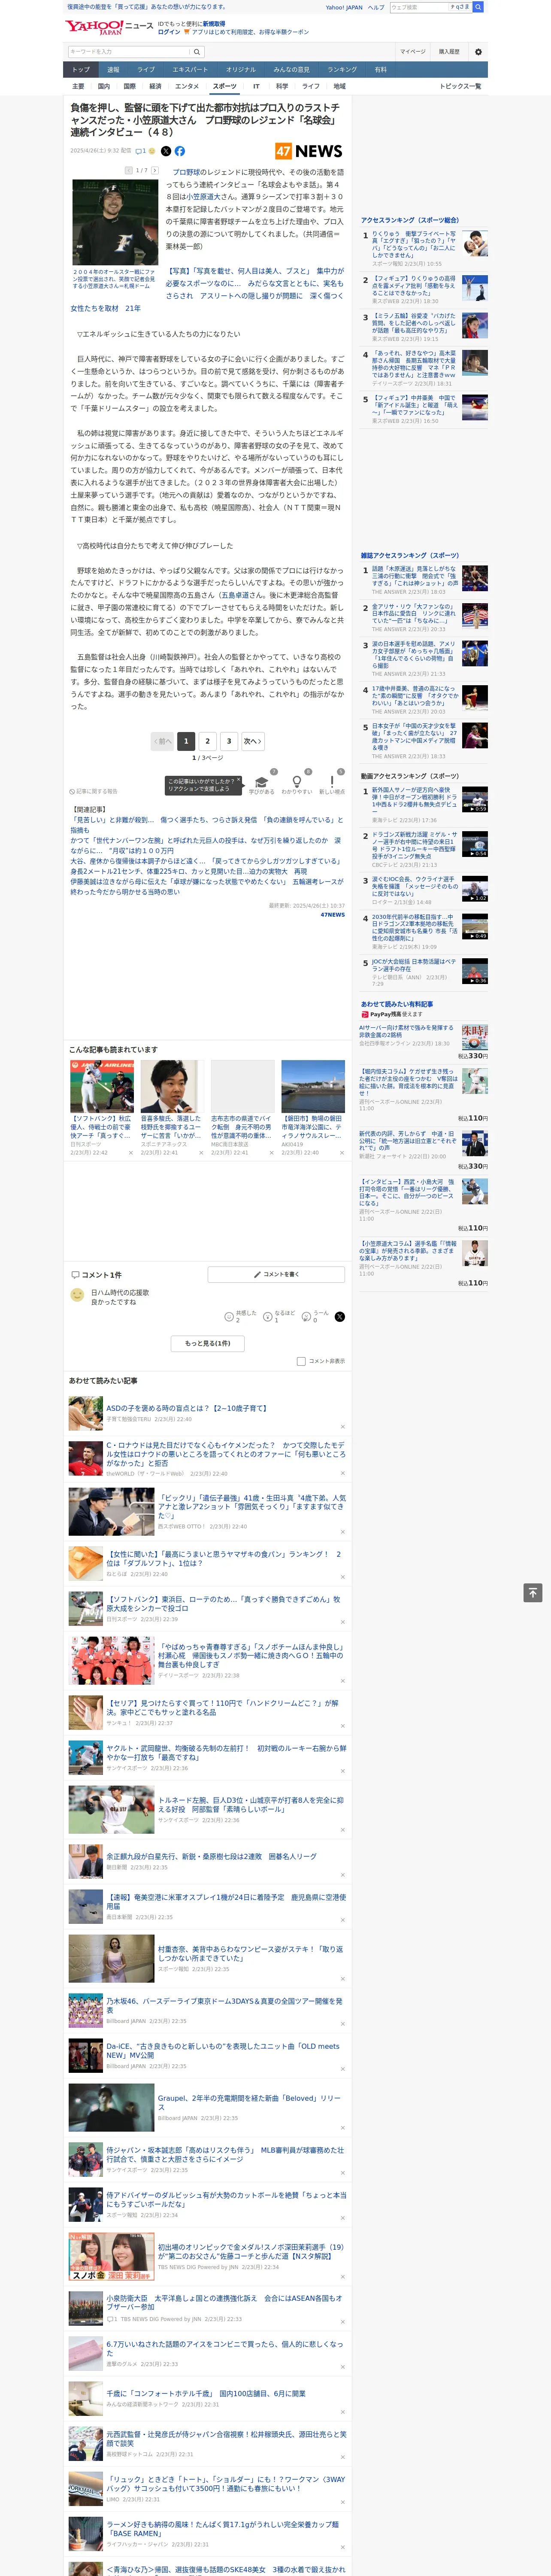This screenshot has height=2576, width=551.
Task: Open the ASDの子を褒める時の盲点とは article
Action: click(x=187, y=1408)
